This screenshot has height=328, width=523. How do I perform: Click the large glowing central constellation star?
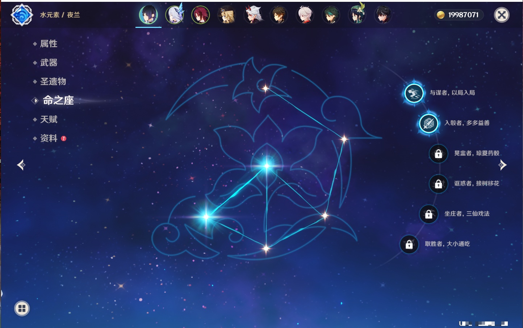tap(267, 166)
